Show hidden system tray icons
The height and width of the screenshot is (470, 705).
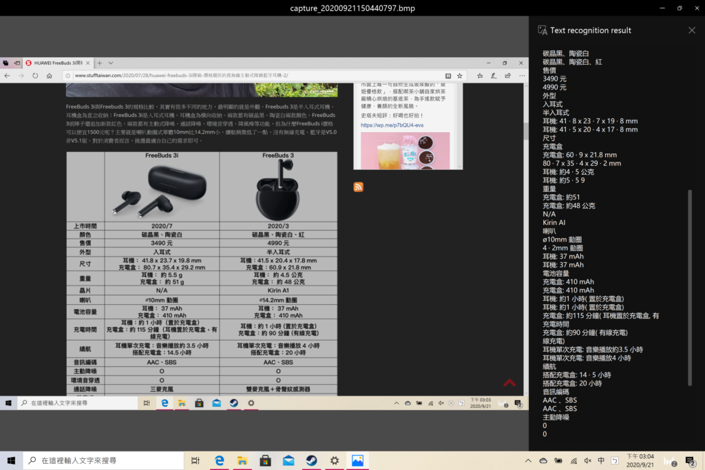click(528, 460)
